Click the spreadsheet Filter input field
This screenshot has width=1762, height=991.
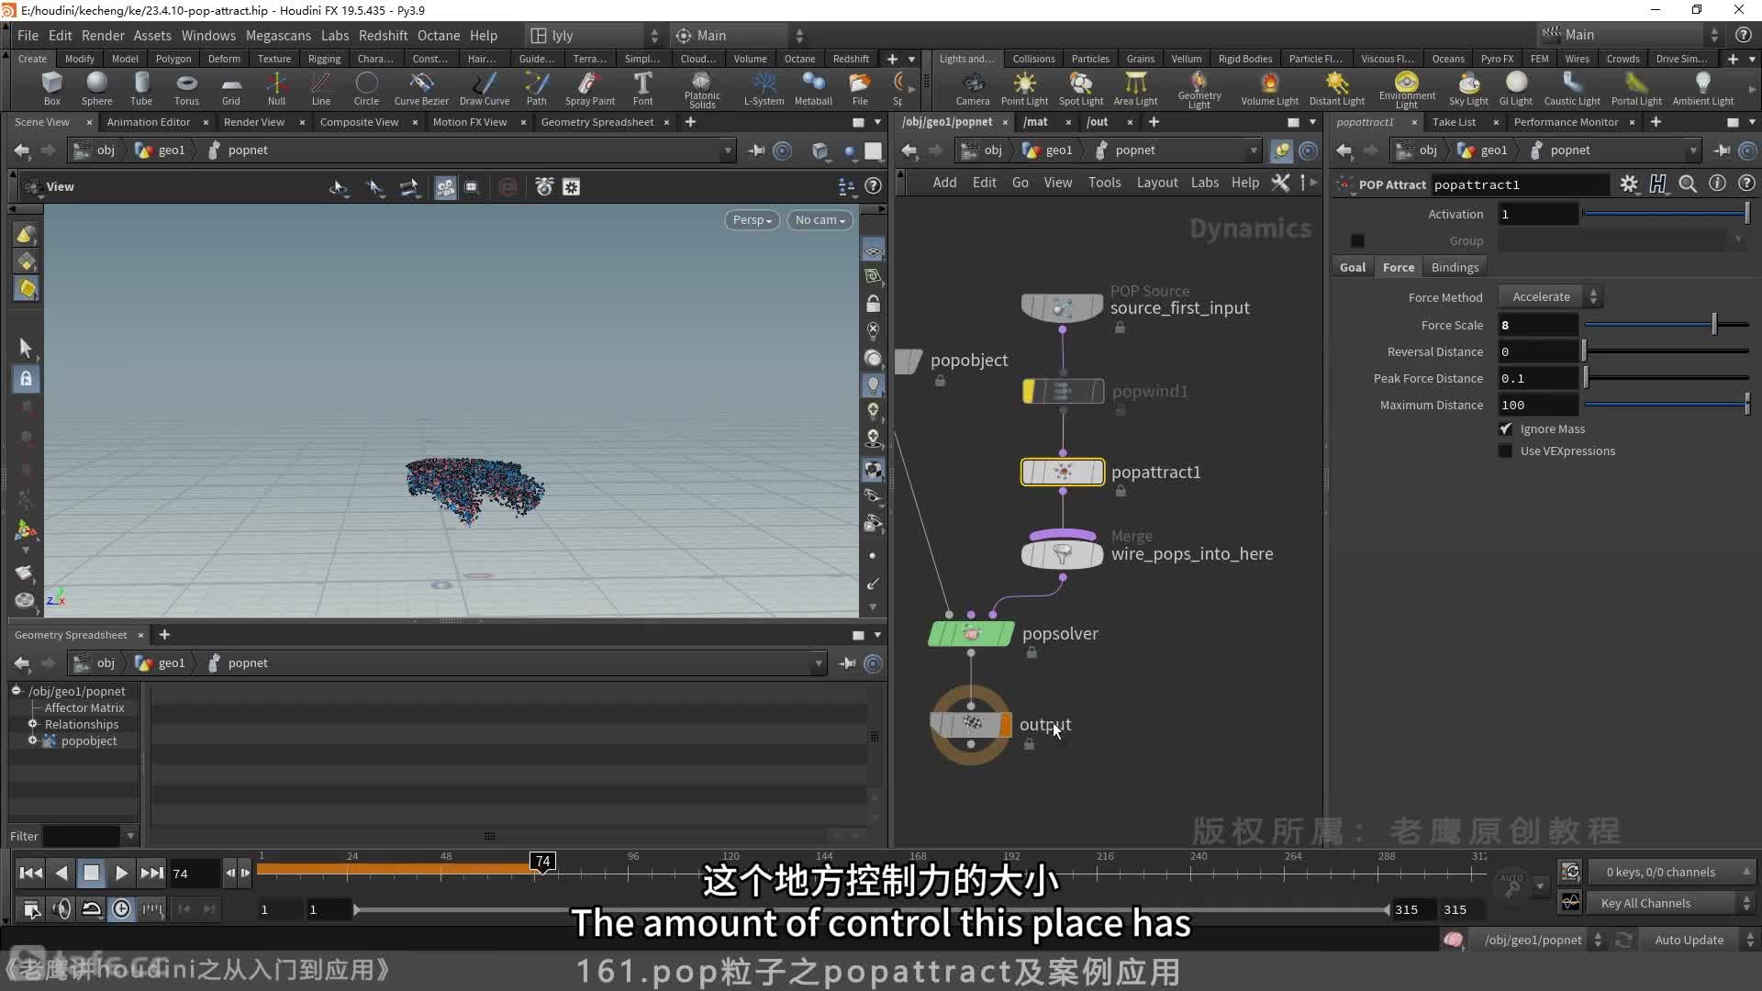pyautogui.click(x=82, y=836)
